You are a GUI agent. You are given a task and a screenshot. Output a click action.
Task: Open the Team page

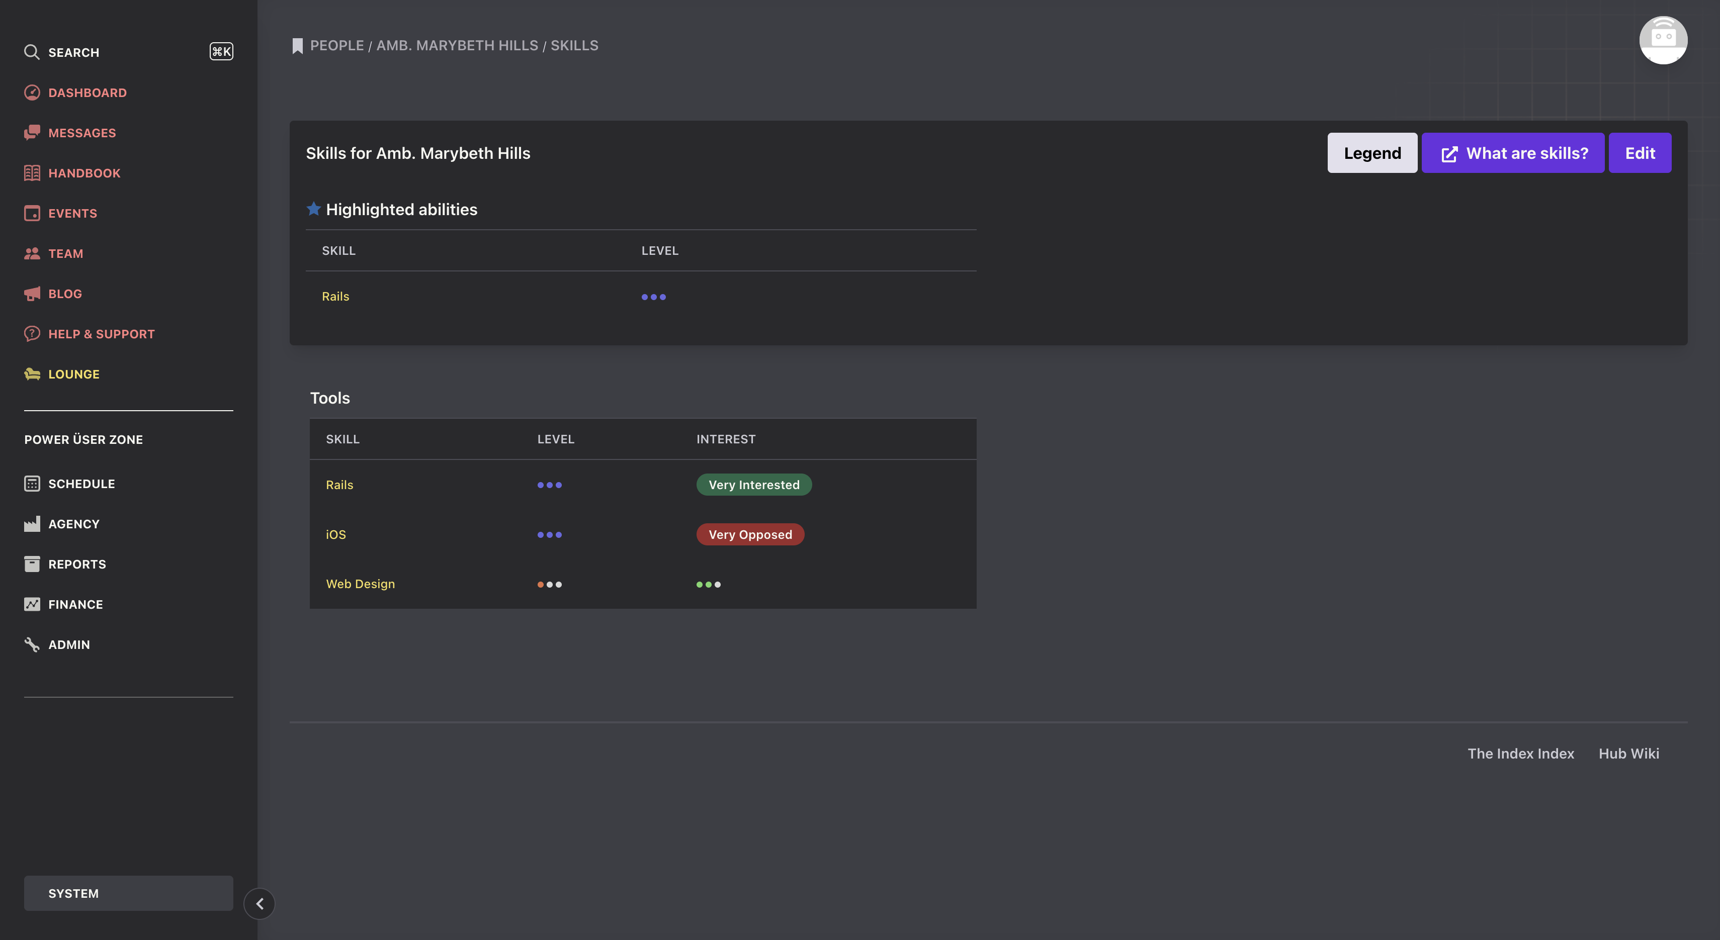(x=65, y=253)
